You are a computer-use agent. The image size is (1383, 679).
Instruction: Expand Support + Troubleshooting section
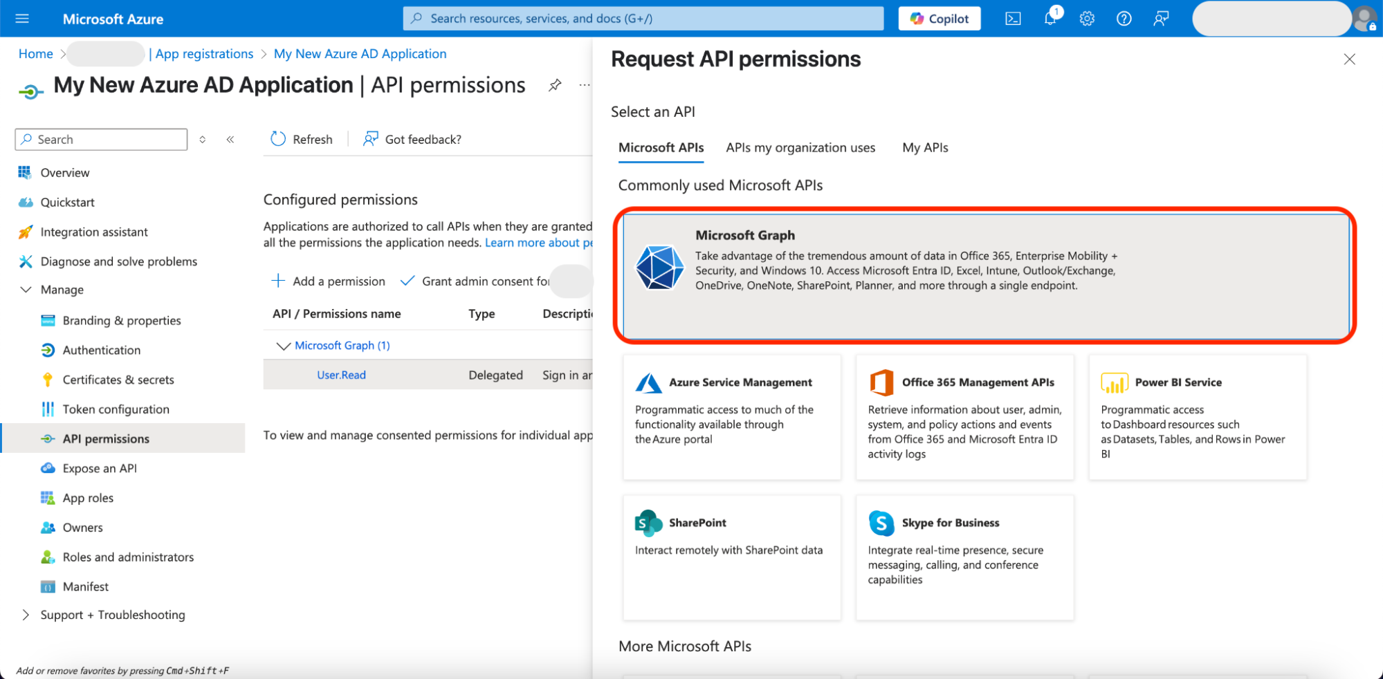26,615
